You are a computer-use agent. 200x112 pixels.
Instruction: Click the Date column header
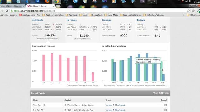tap(36, 100)
